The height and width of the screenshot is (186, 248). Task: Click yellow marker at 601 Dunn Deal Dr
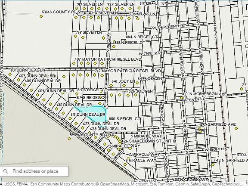pyautogui.click(x=10, y=74)
